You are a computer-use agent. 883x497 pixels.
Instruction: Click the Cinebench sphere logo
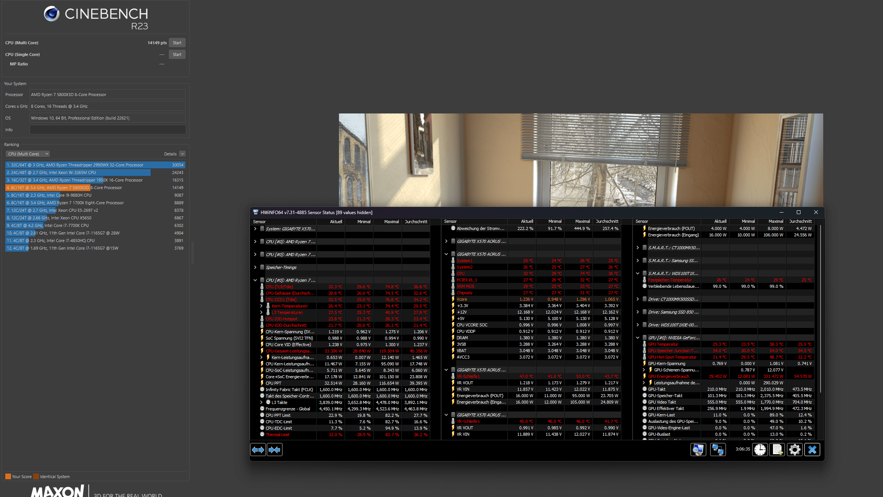point(52,14)
